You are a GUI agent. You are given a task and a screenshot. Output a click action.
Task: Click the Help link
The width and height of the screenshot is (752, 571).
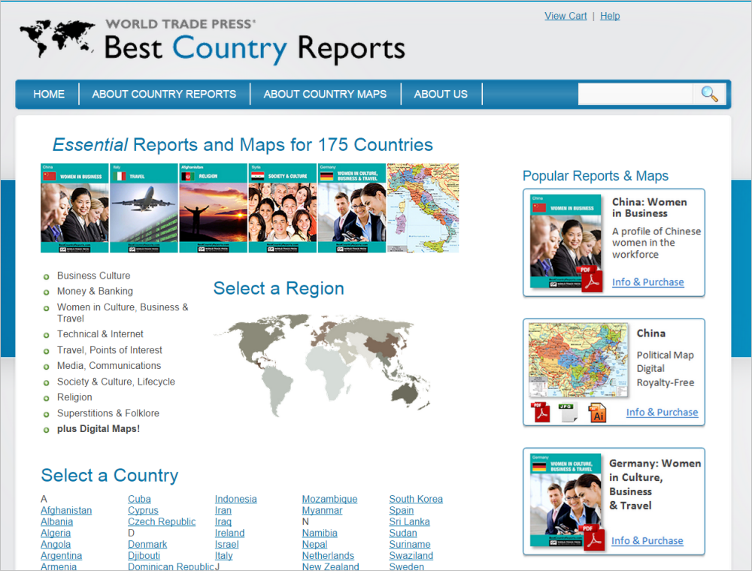point(610,16)
